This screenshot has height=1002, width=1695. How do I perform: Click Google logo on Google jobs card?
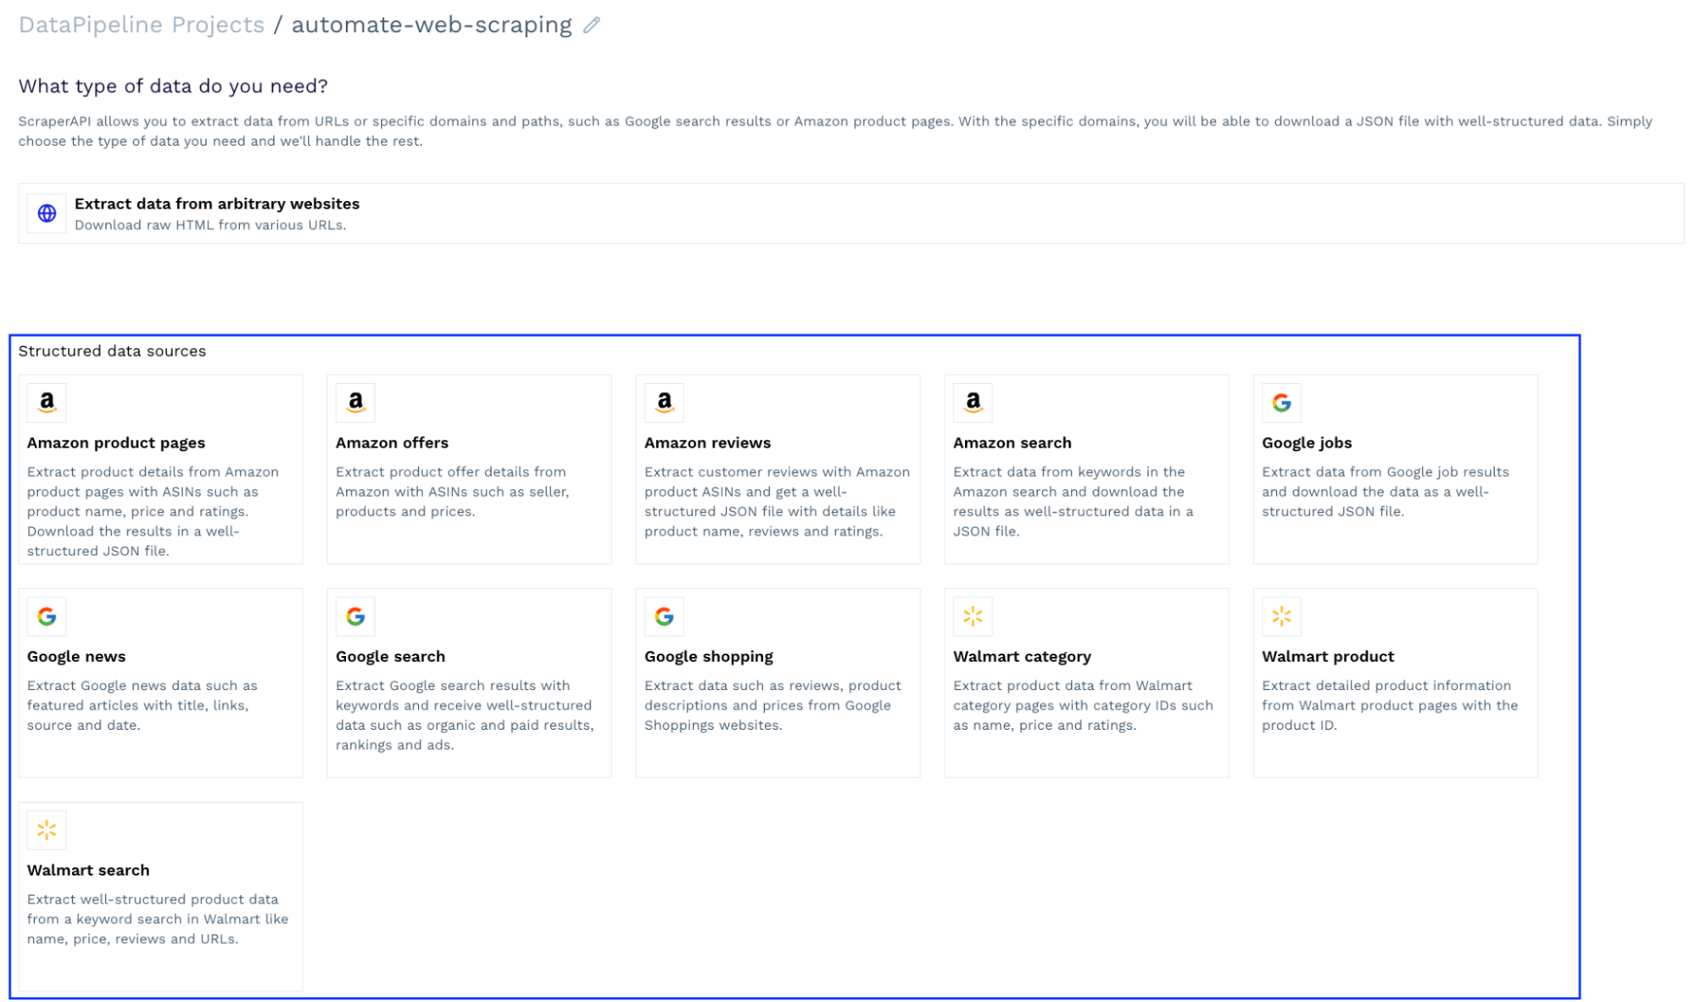[x=1281, y=403]
